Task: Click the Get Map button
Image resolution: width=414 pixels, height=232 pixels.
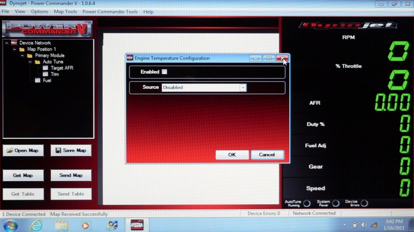Action: pos(24,176)
